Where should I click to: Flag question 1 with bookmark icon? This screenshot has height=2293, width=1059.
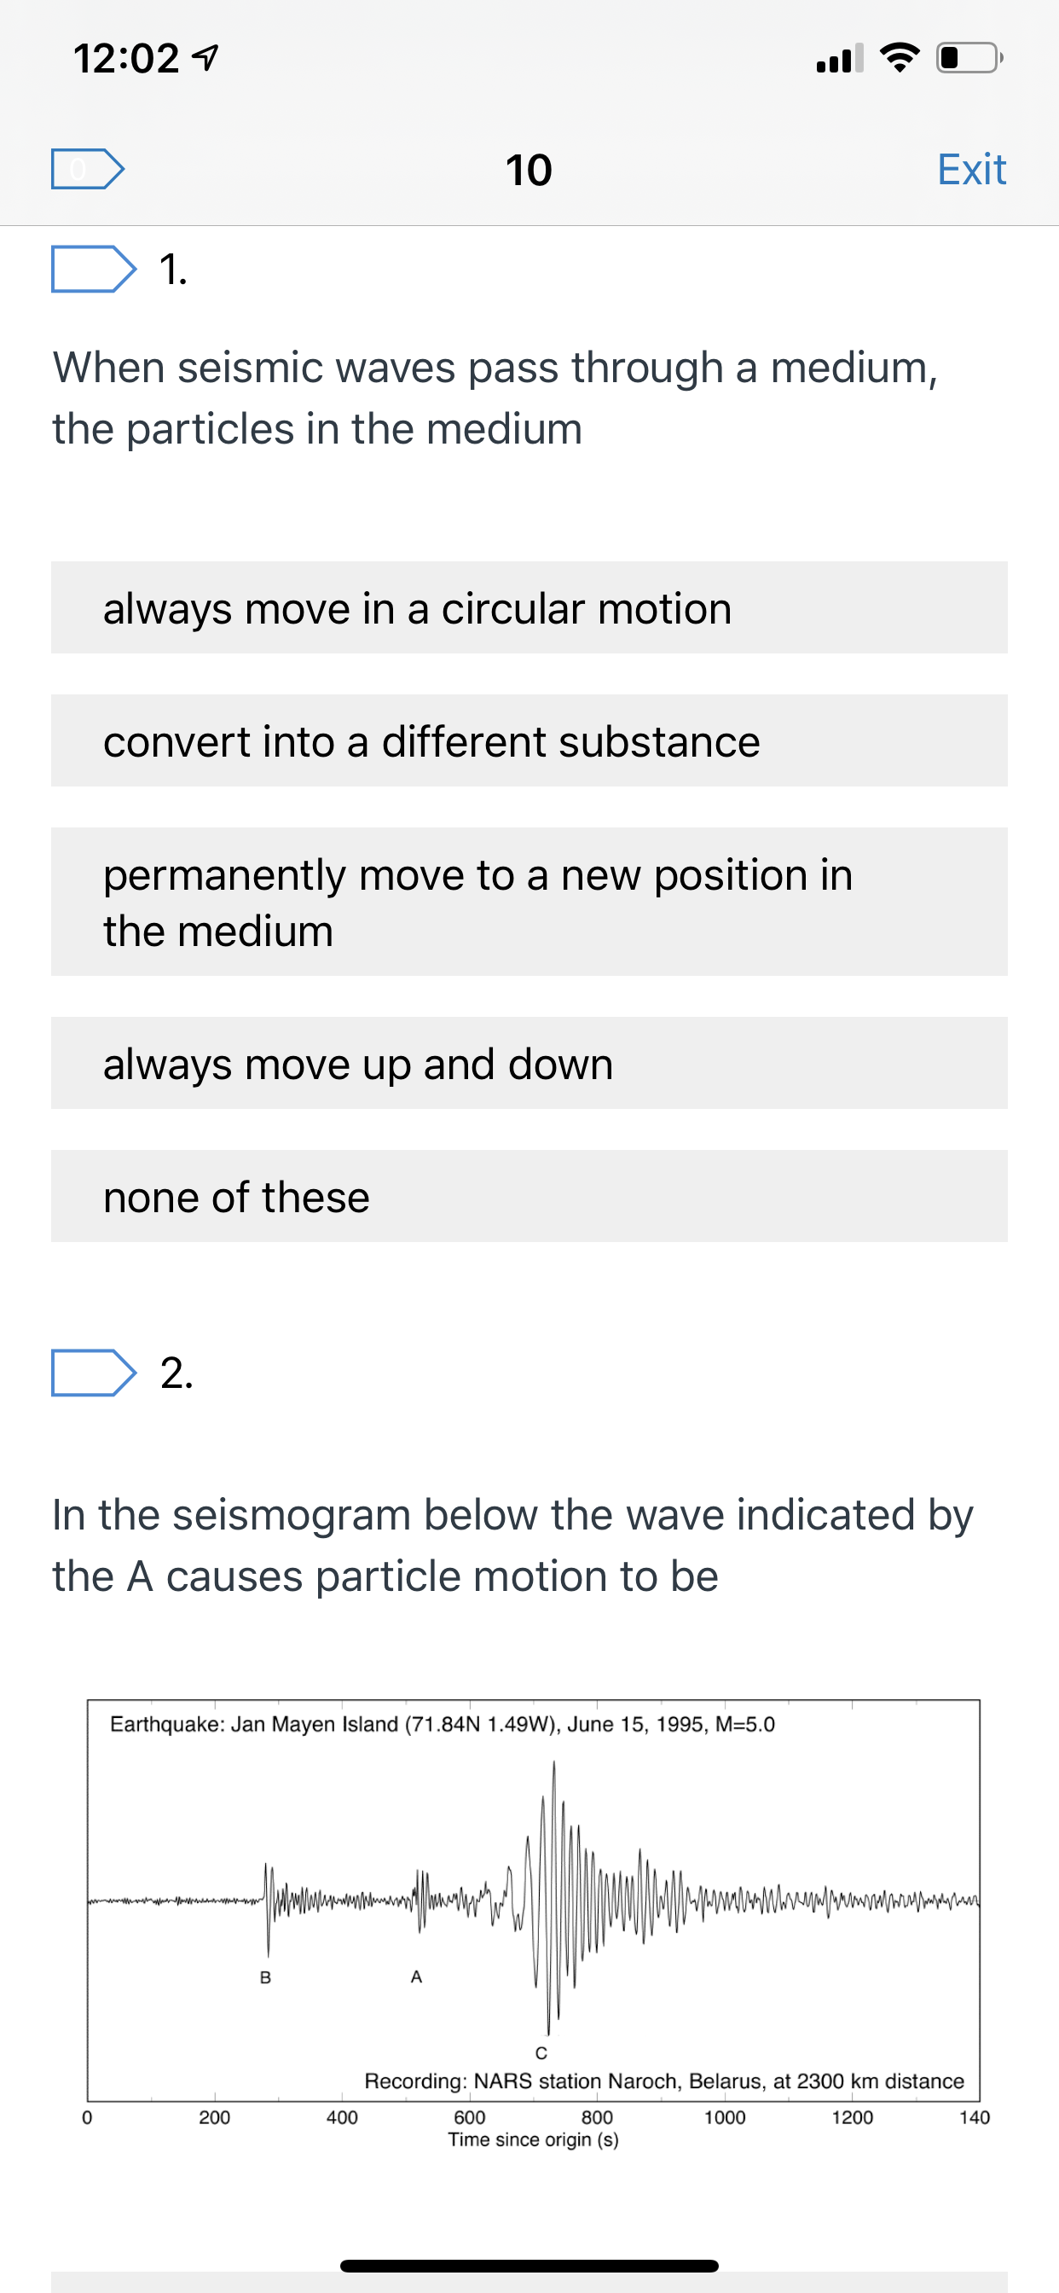pyautogui.click(x=94, y=269)
